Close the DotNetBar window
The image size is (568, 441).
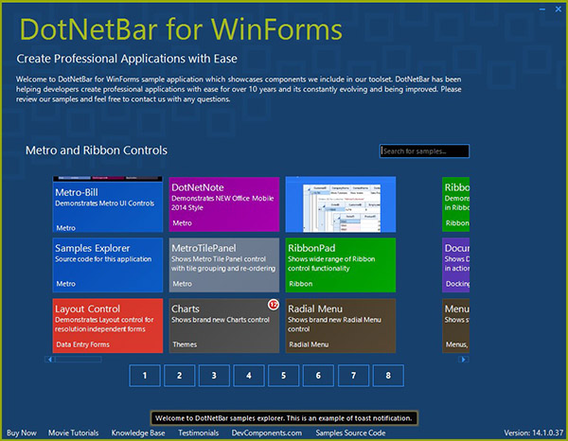point(559,9)
